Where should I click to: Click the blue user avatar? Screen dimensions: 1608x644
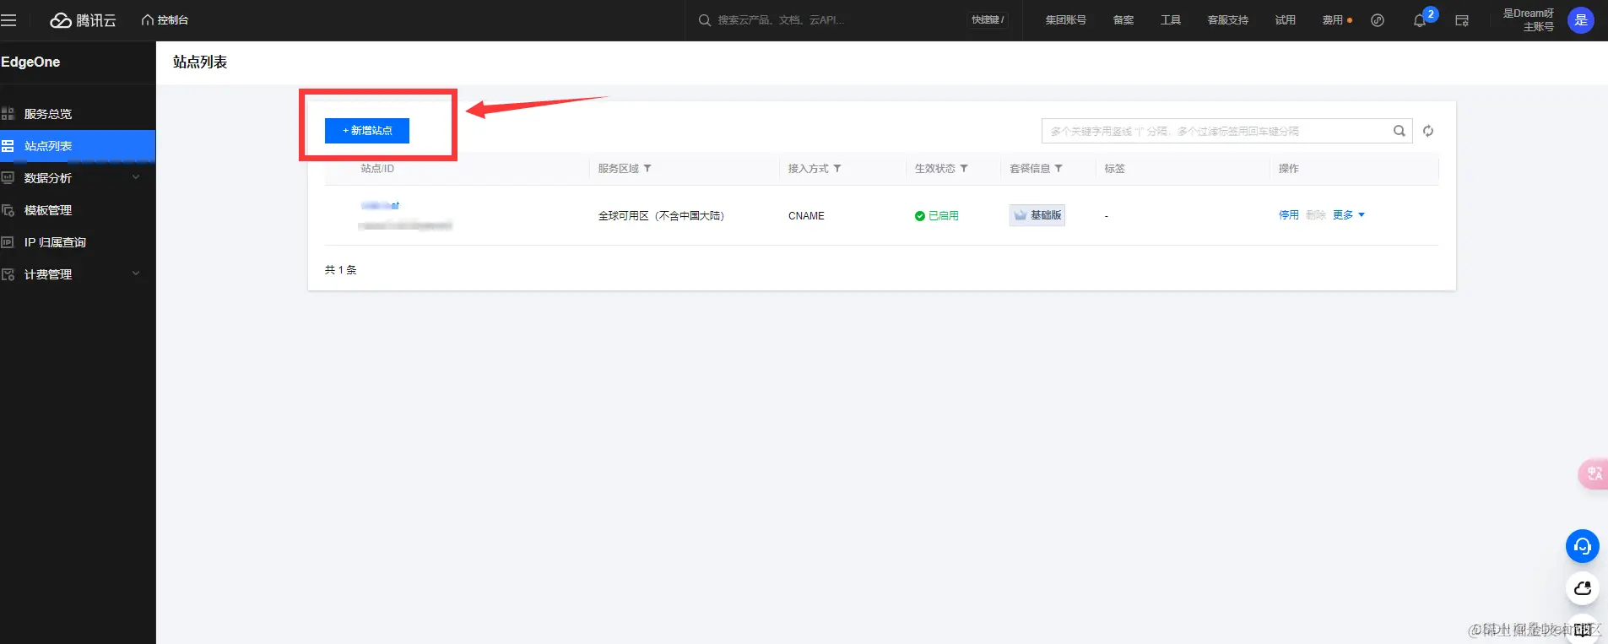(x=1580, y=20)
